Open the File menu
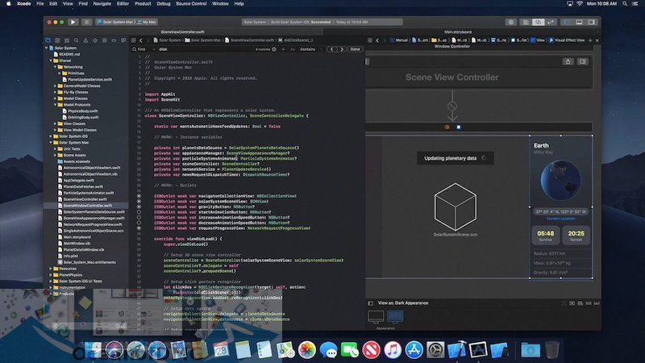This screenshot has width=645, height=363. 40,4
